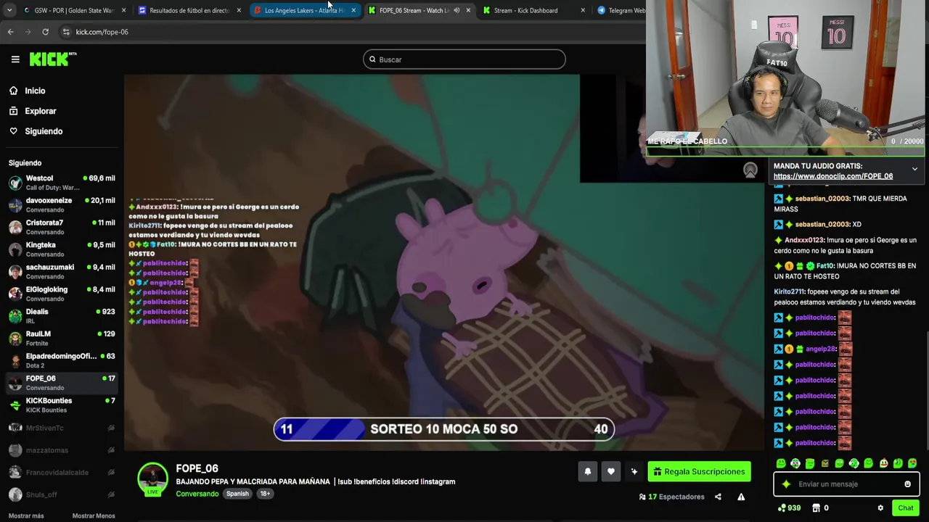929x522 pixels.
Task: Open Siguiendo in sidebar
Action: click(x=44, y=131)
